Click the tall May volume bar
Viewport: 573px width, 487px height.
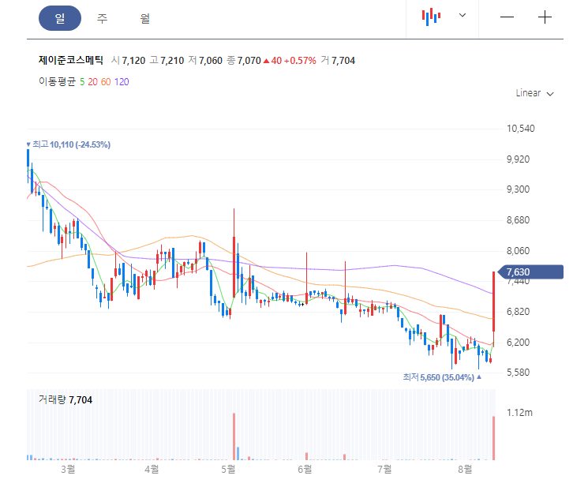[x=234, y=436]
